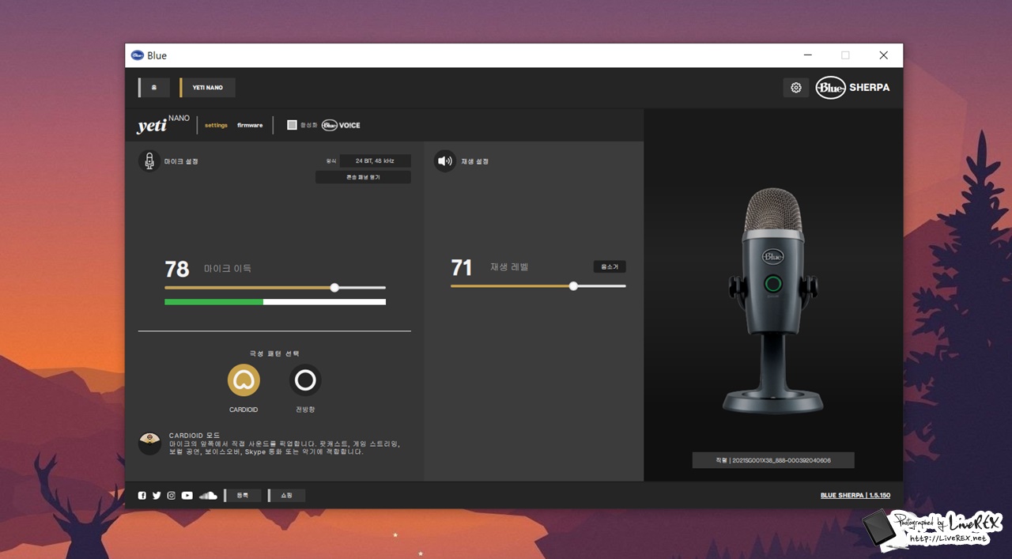This screenshot has width=1012, height=559.
Task: Click the Yeti Nano microphone image
Action: [773, 300]
